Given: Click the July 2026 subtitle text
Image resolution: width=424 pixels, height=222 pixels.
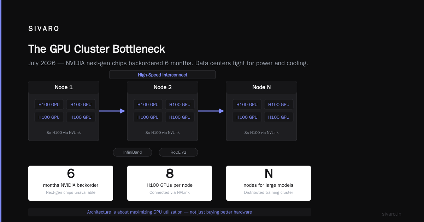Looking at the screenshot, I should coord(168,63).
